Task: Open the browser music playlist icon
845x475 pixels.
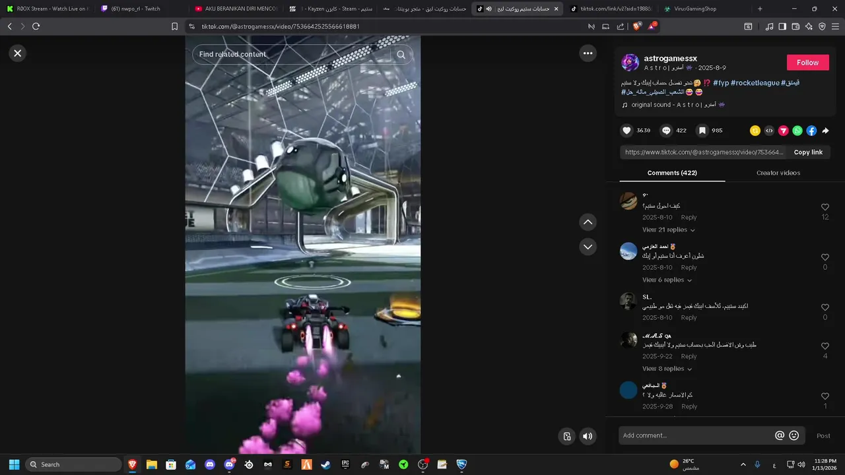Action: pyautogui.click(x=769, y=26)
